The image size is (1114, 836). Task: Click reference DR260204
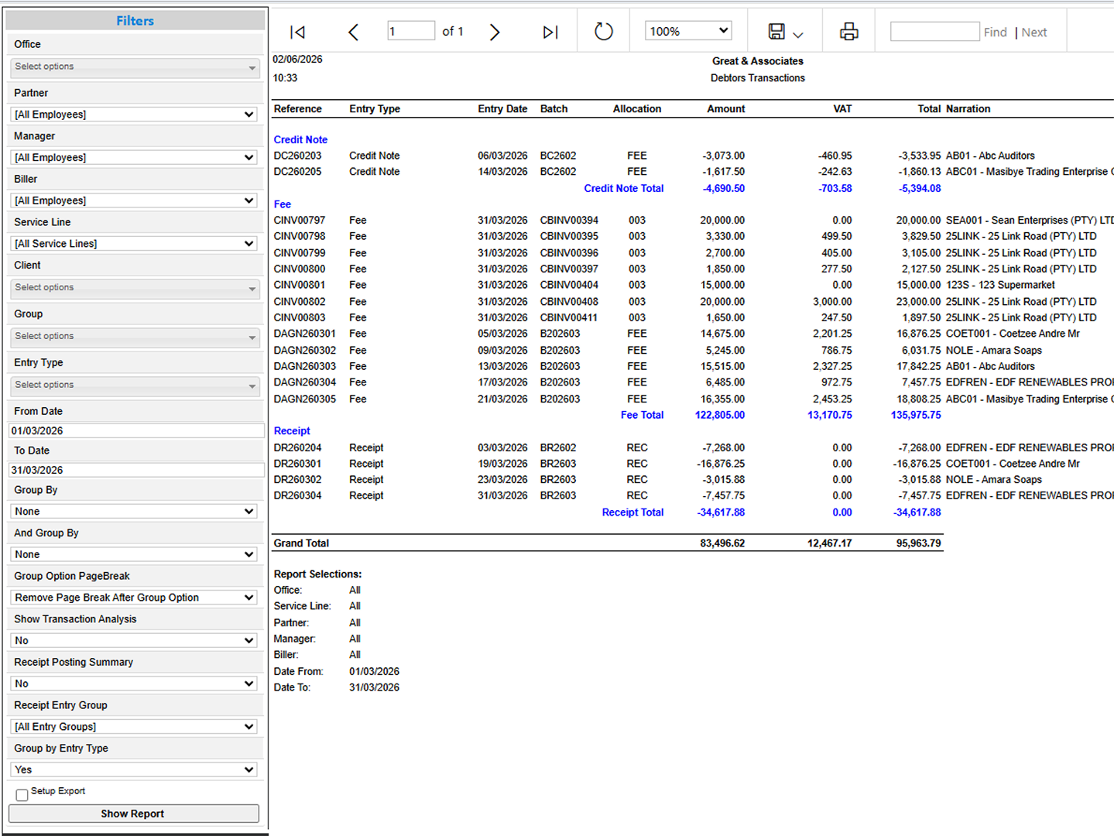(x=297, y=448)
